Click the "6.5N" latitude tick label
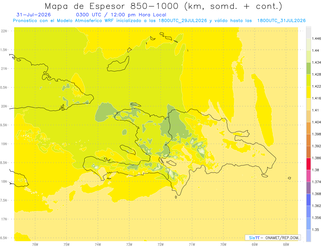 (4, 238)
